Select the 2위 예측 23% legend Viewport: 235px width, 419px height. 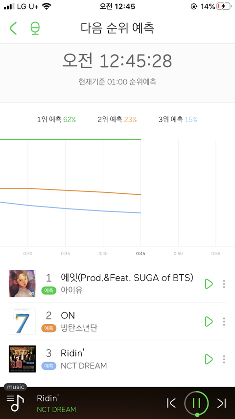tap(117, 119)
